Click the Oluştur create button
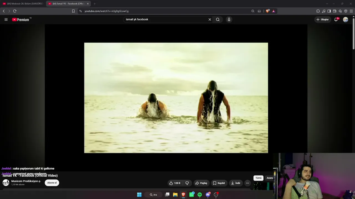This screenshot has height=199, width=355. 323,19
